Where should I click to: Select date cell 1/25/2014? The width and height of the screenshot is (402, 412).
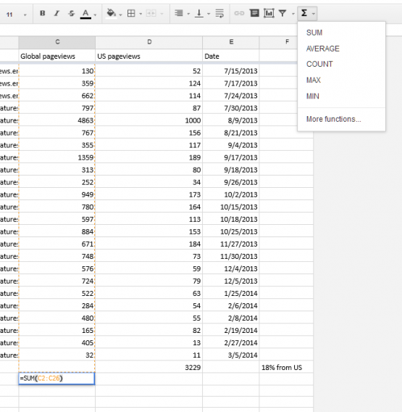click(x=231, y=293)
